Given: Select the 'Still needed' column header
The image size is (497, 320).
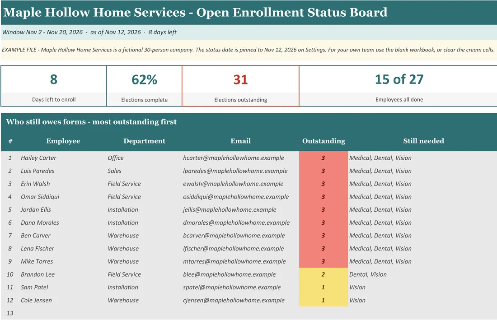Looking at the screenshot, I should 423,141.
